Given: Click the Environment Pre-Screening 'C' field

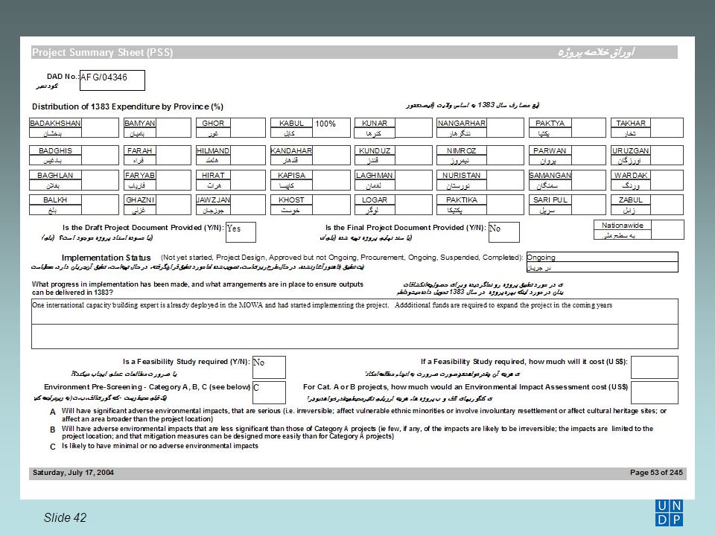Looking at the screenshot, I should tap(269, 392).
